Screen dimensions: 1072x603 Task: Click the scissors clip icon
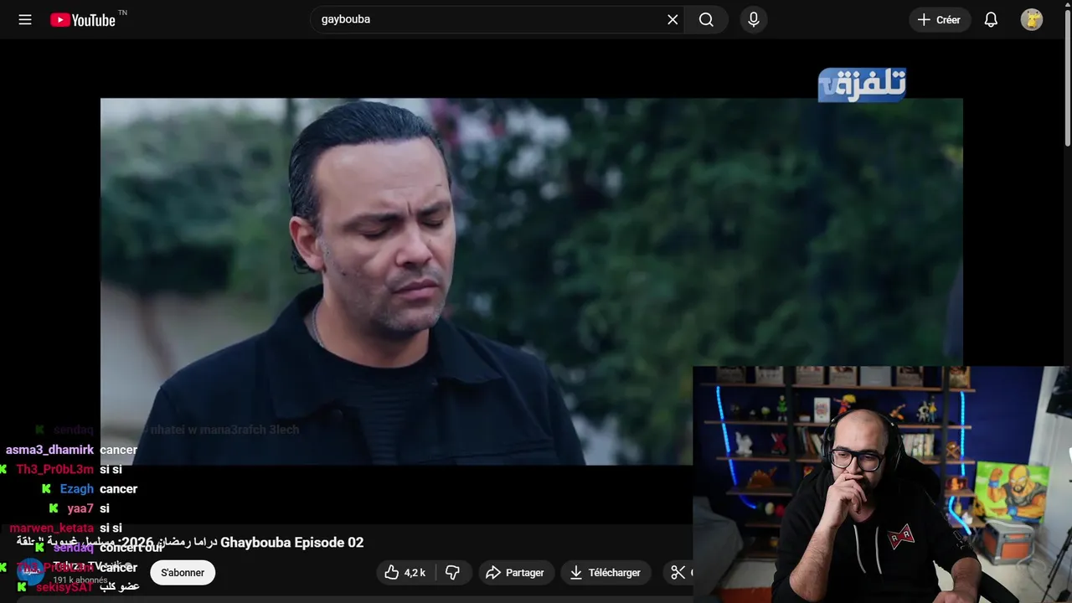678,573
